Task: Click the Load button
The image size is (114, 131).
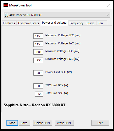Action: 12,123
